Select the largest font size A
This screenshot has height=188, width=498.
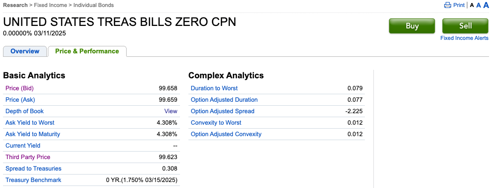point(486,5)
